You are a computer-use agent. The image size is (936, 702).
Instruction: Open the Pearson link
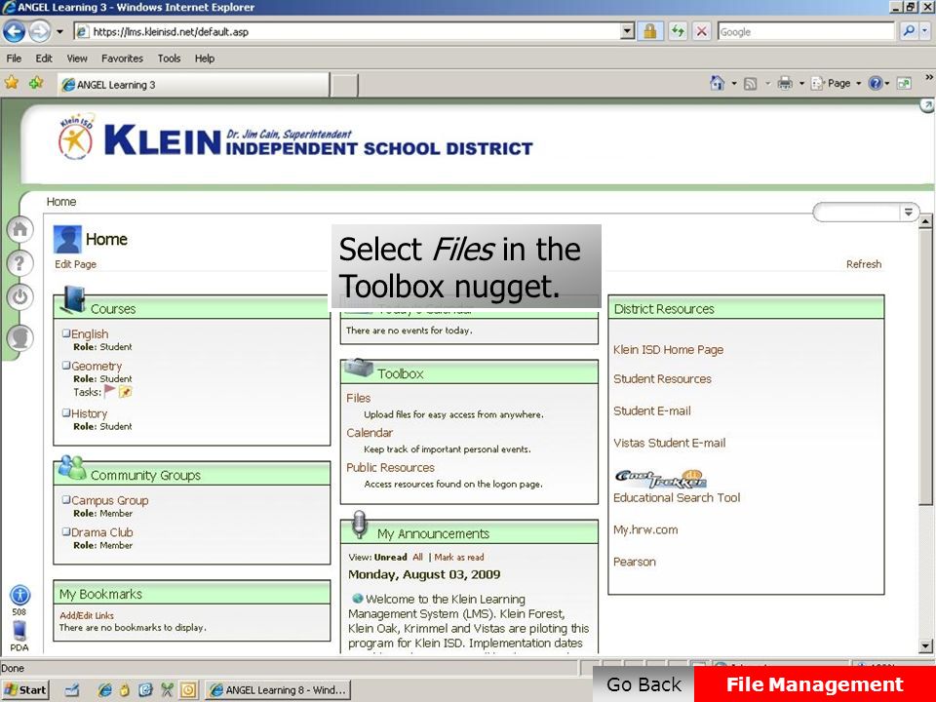(634, 562)
